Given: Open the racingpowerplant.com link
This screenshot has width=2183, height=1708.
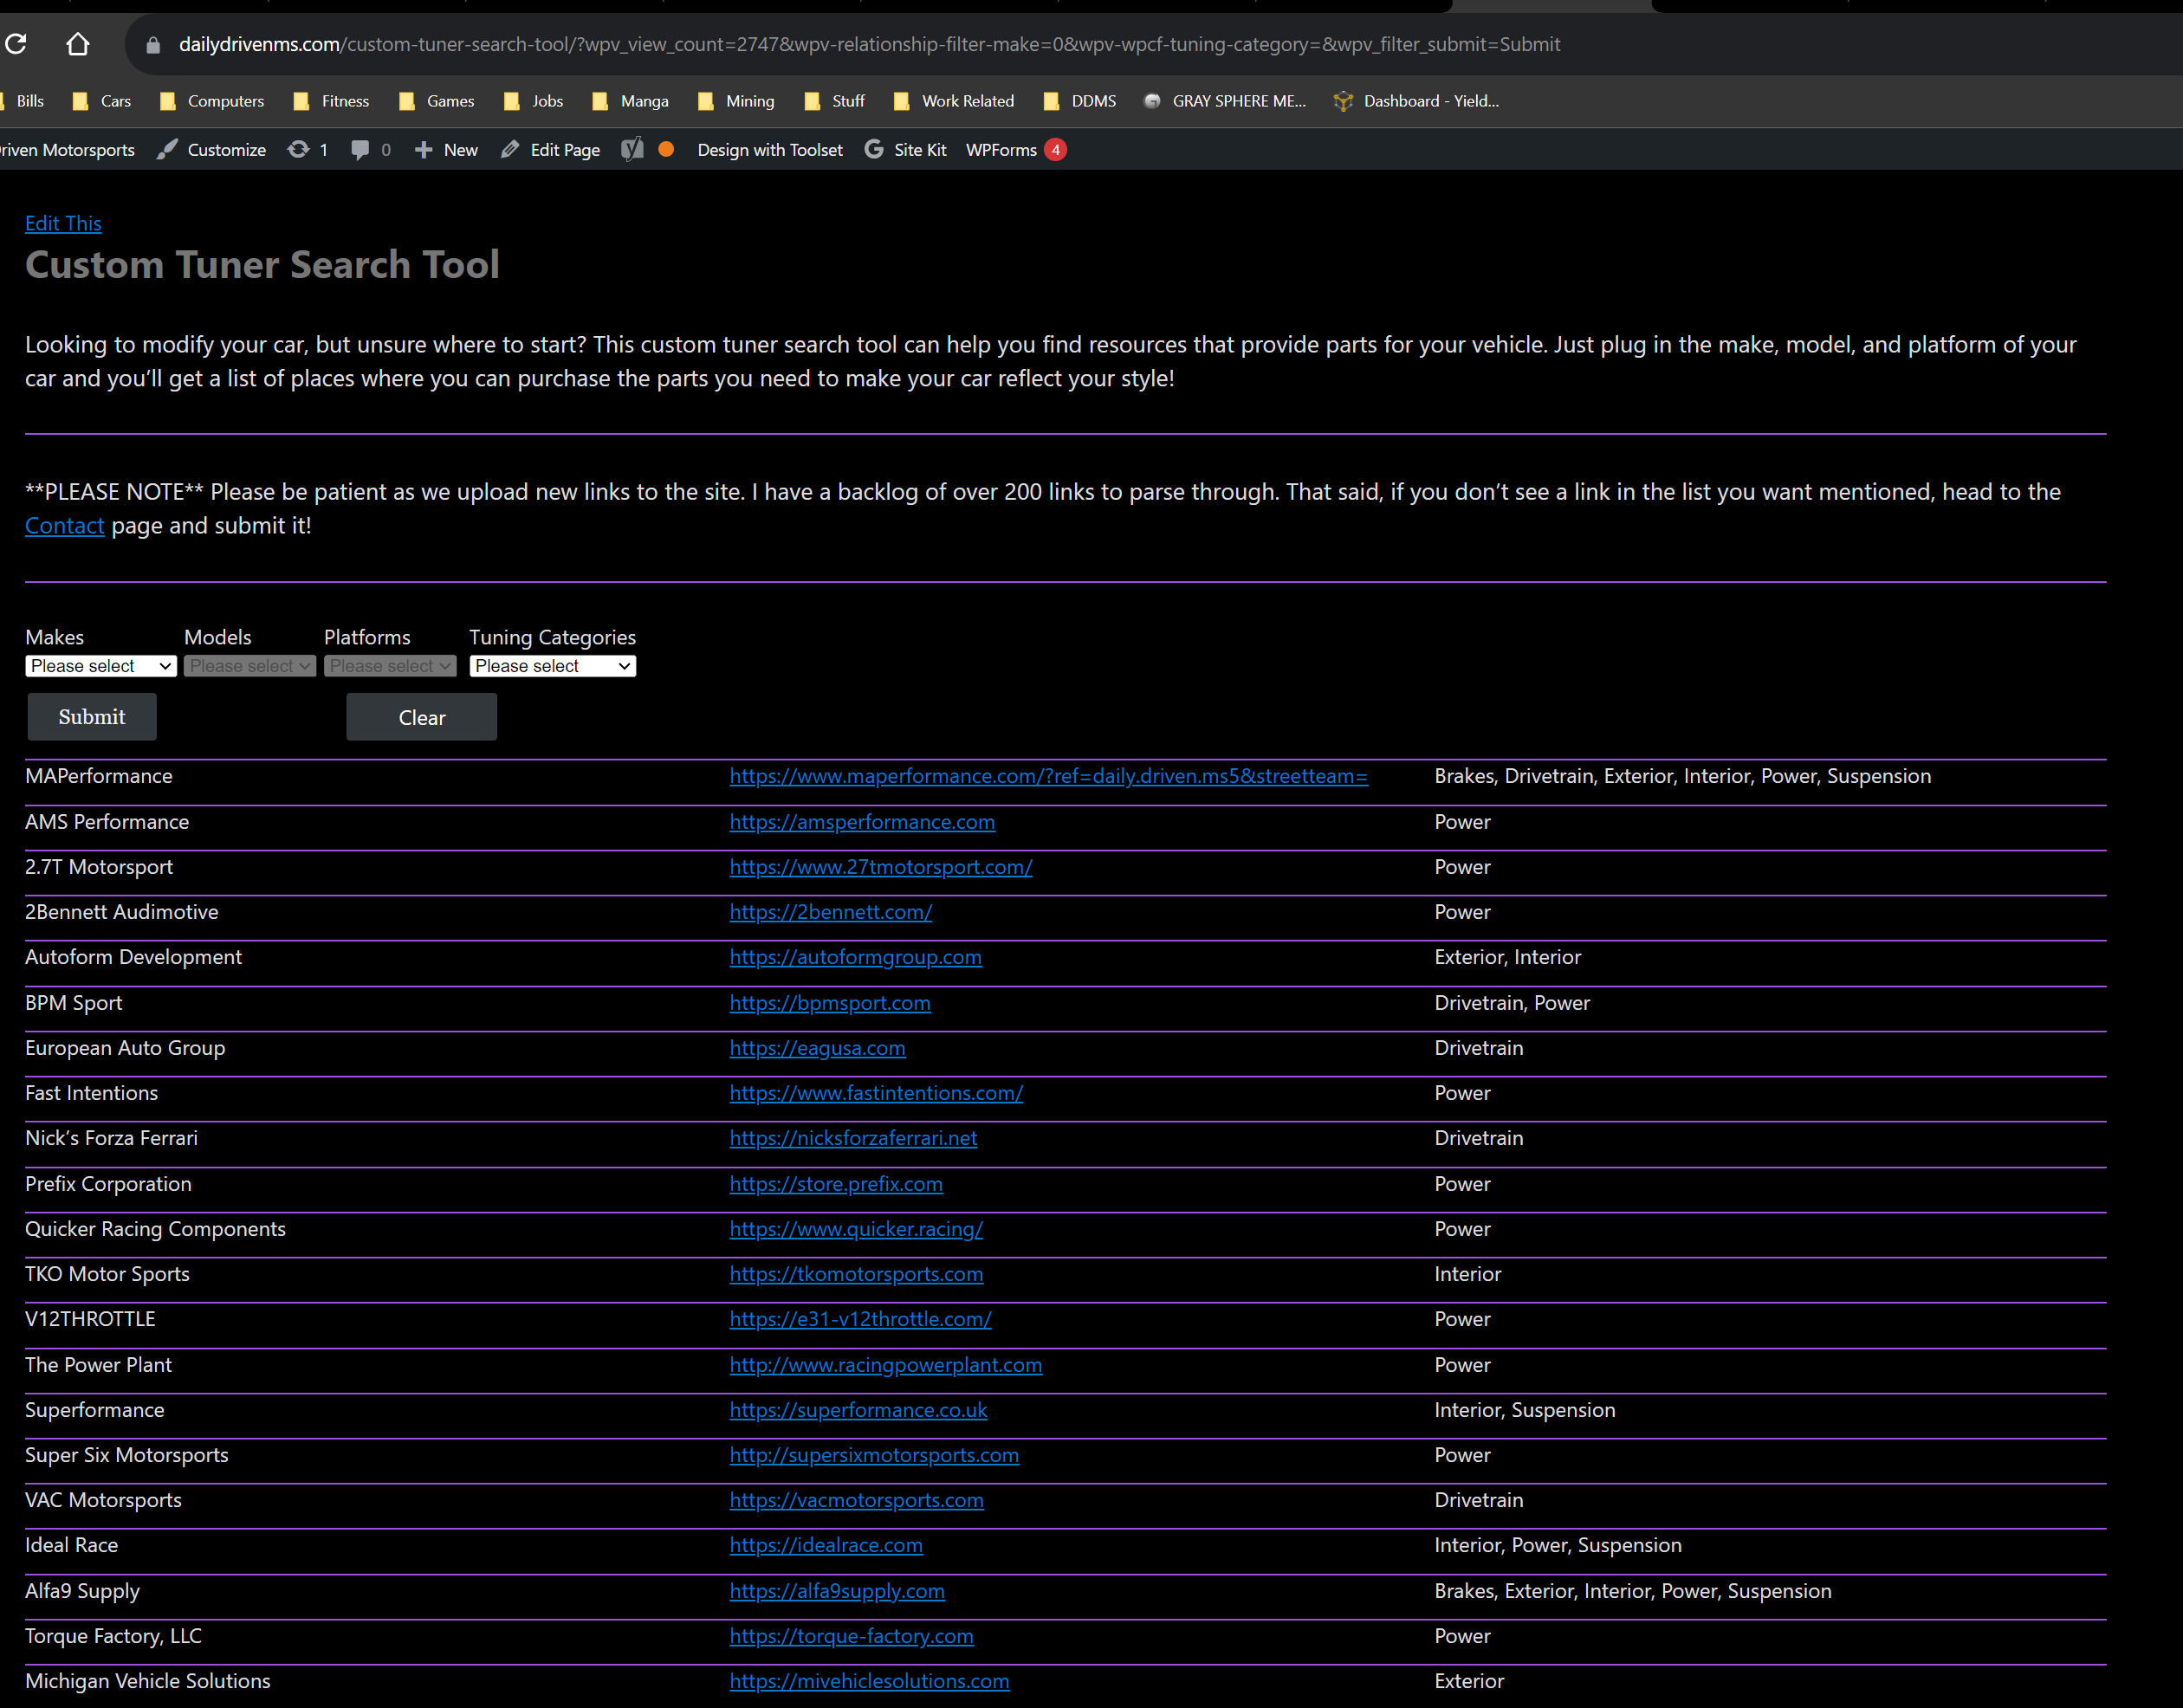Looking at the screenshot, I should (x=886, y=1365).
